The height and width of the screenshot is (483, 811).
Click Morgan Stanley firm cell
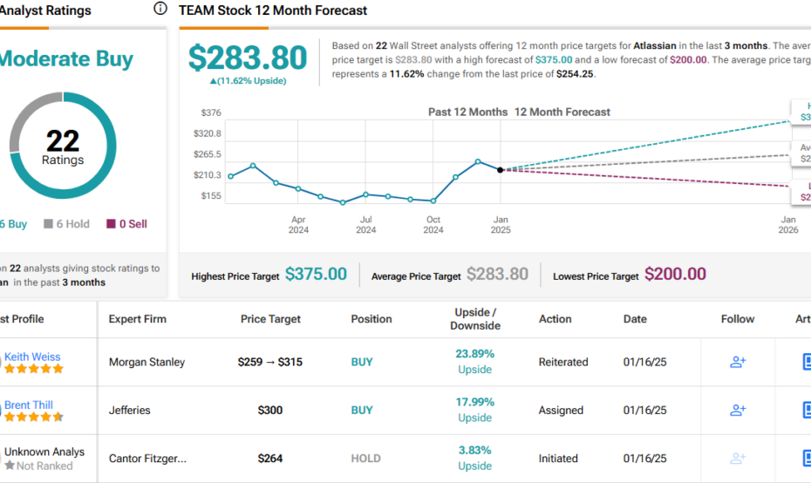point(147,362)
